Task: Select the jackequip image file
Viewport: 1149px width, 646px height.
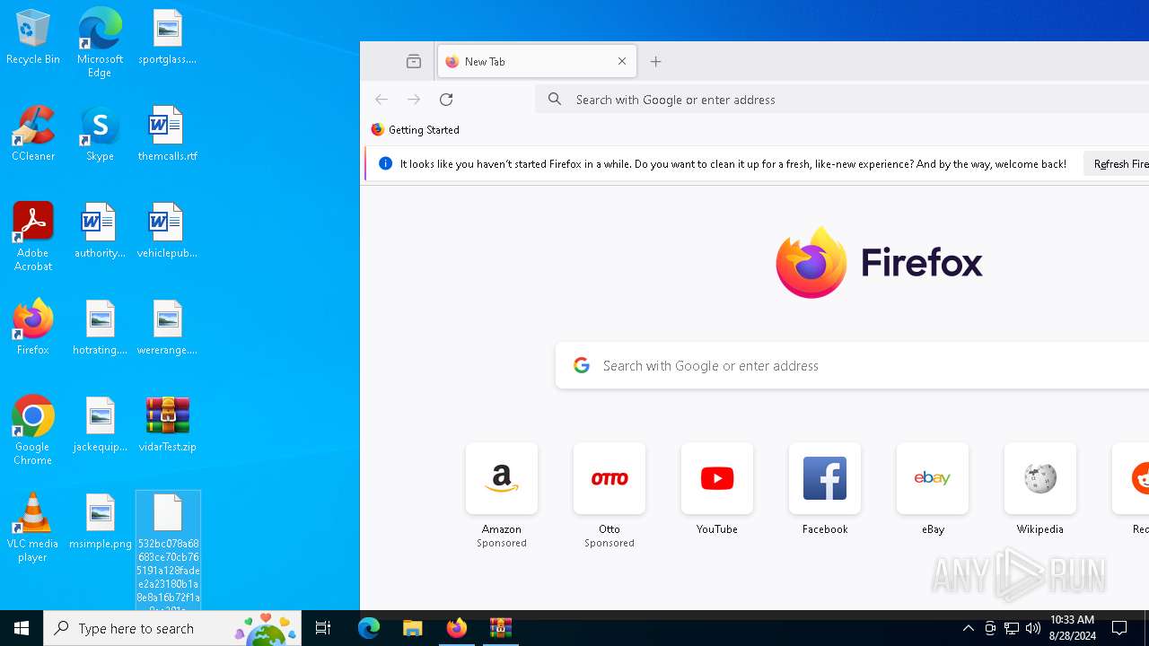Action: (x=100, y=424)
